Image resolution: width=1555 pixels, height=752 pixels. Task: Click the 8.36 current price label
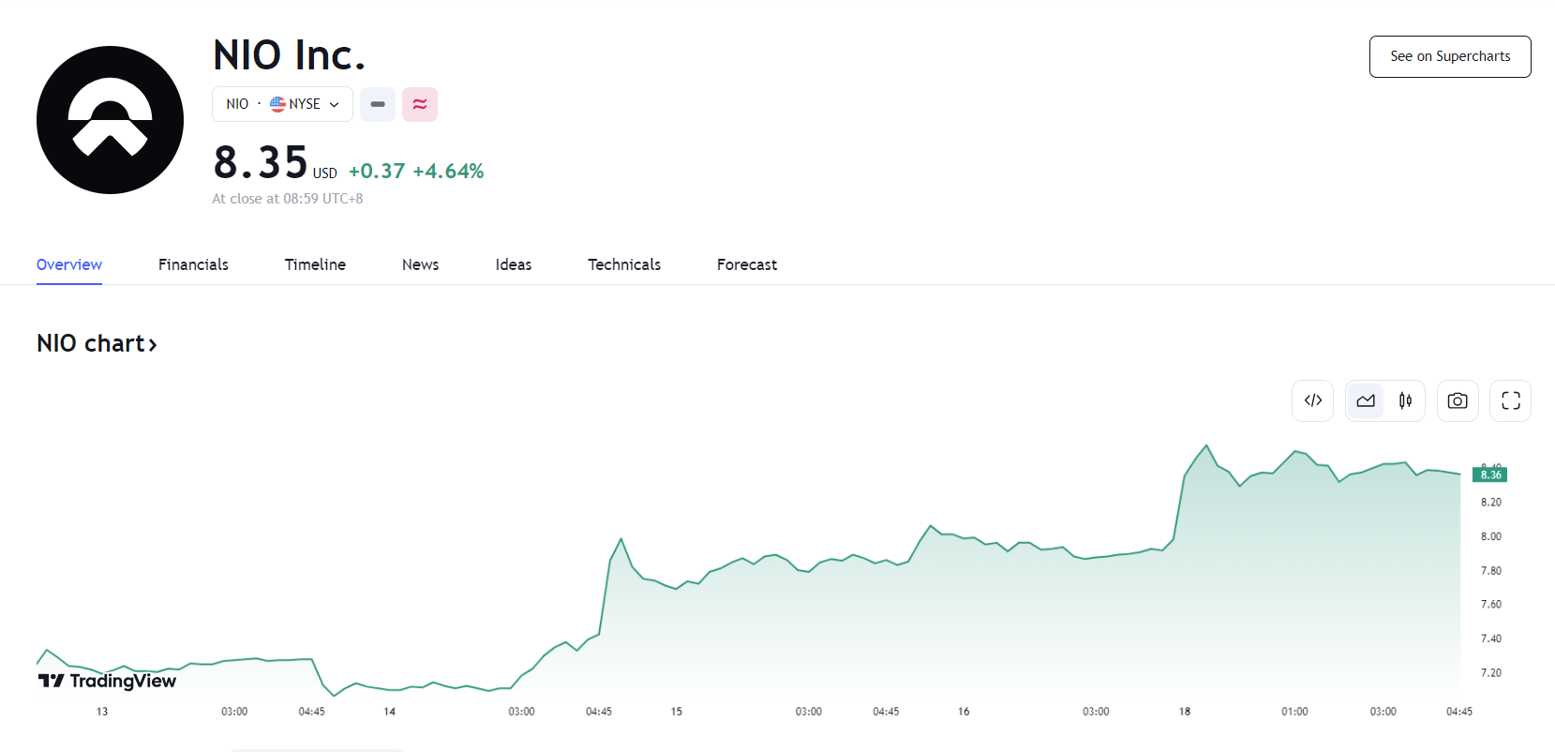[1490, 475]
